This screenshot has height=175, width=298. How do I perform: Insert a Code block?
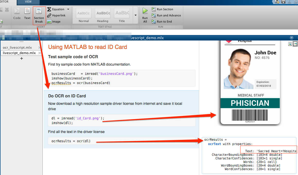click(17, 14)
